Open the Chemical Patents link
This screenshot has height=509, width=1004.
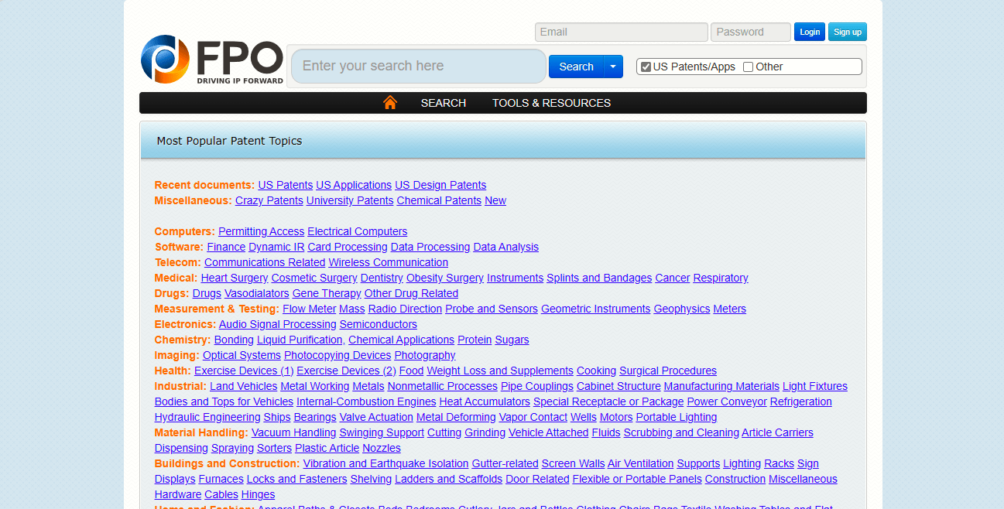coord(439,200)
